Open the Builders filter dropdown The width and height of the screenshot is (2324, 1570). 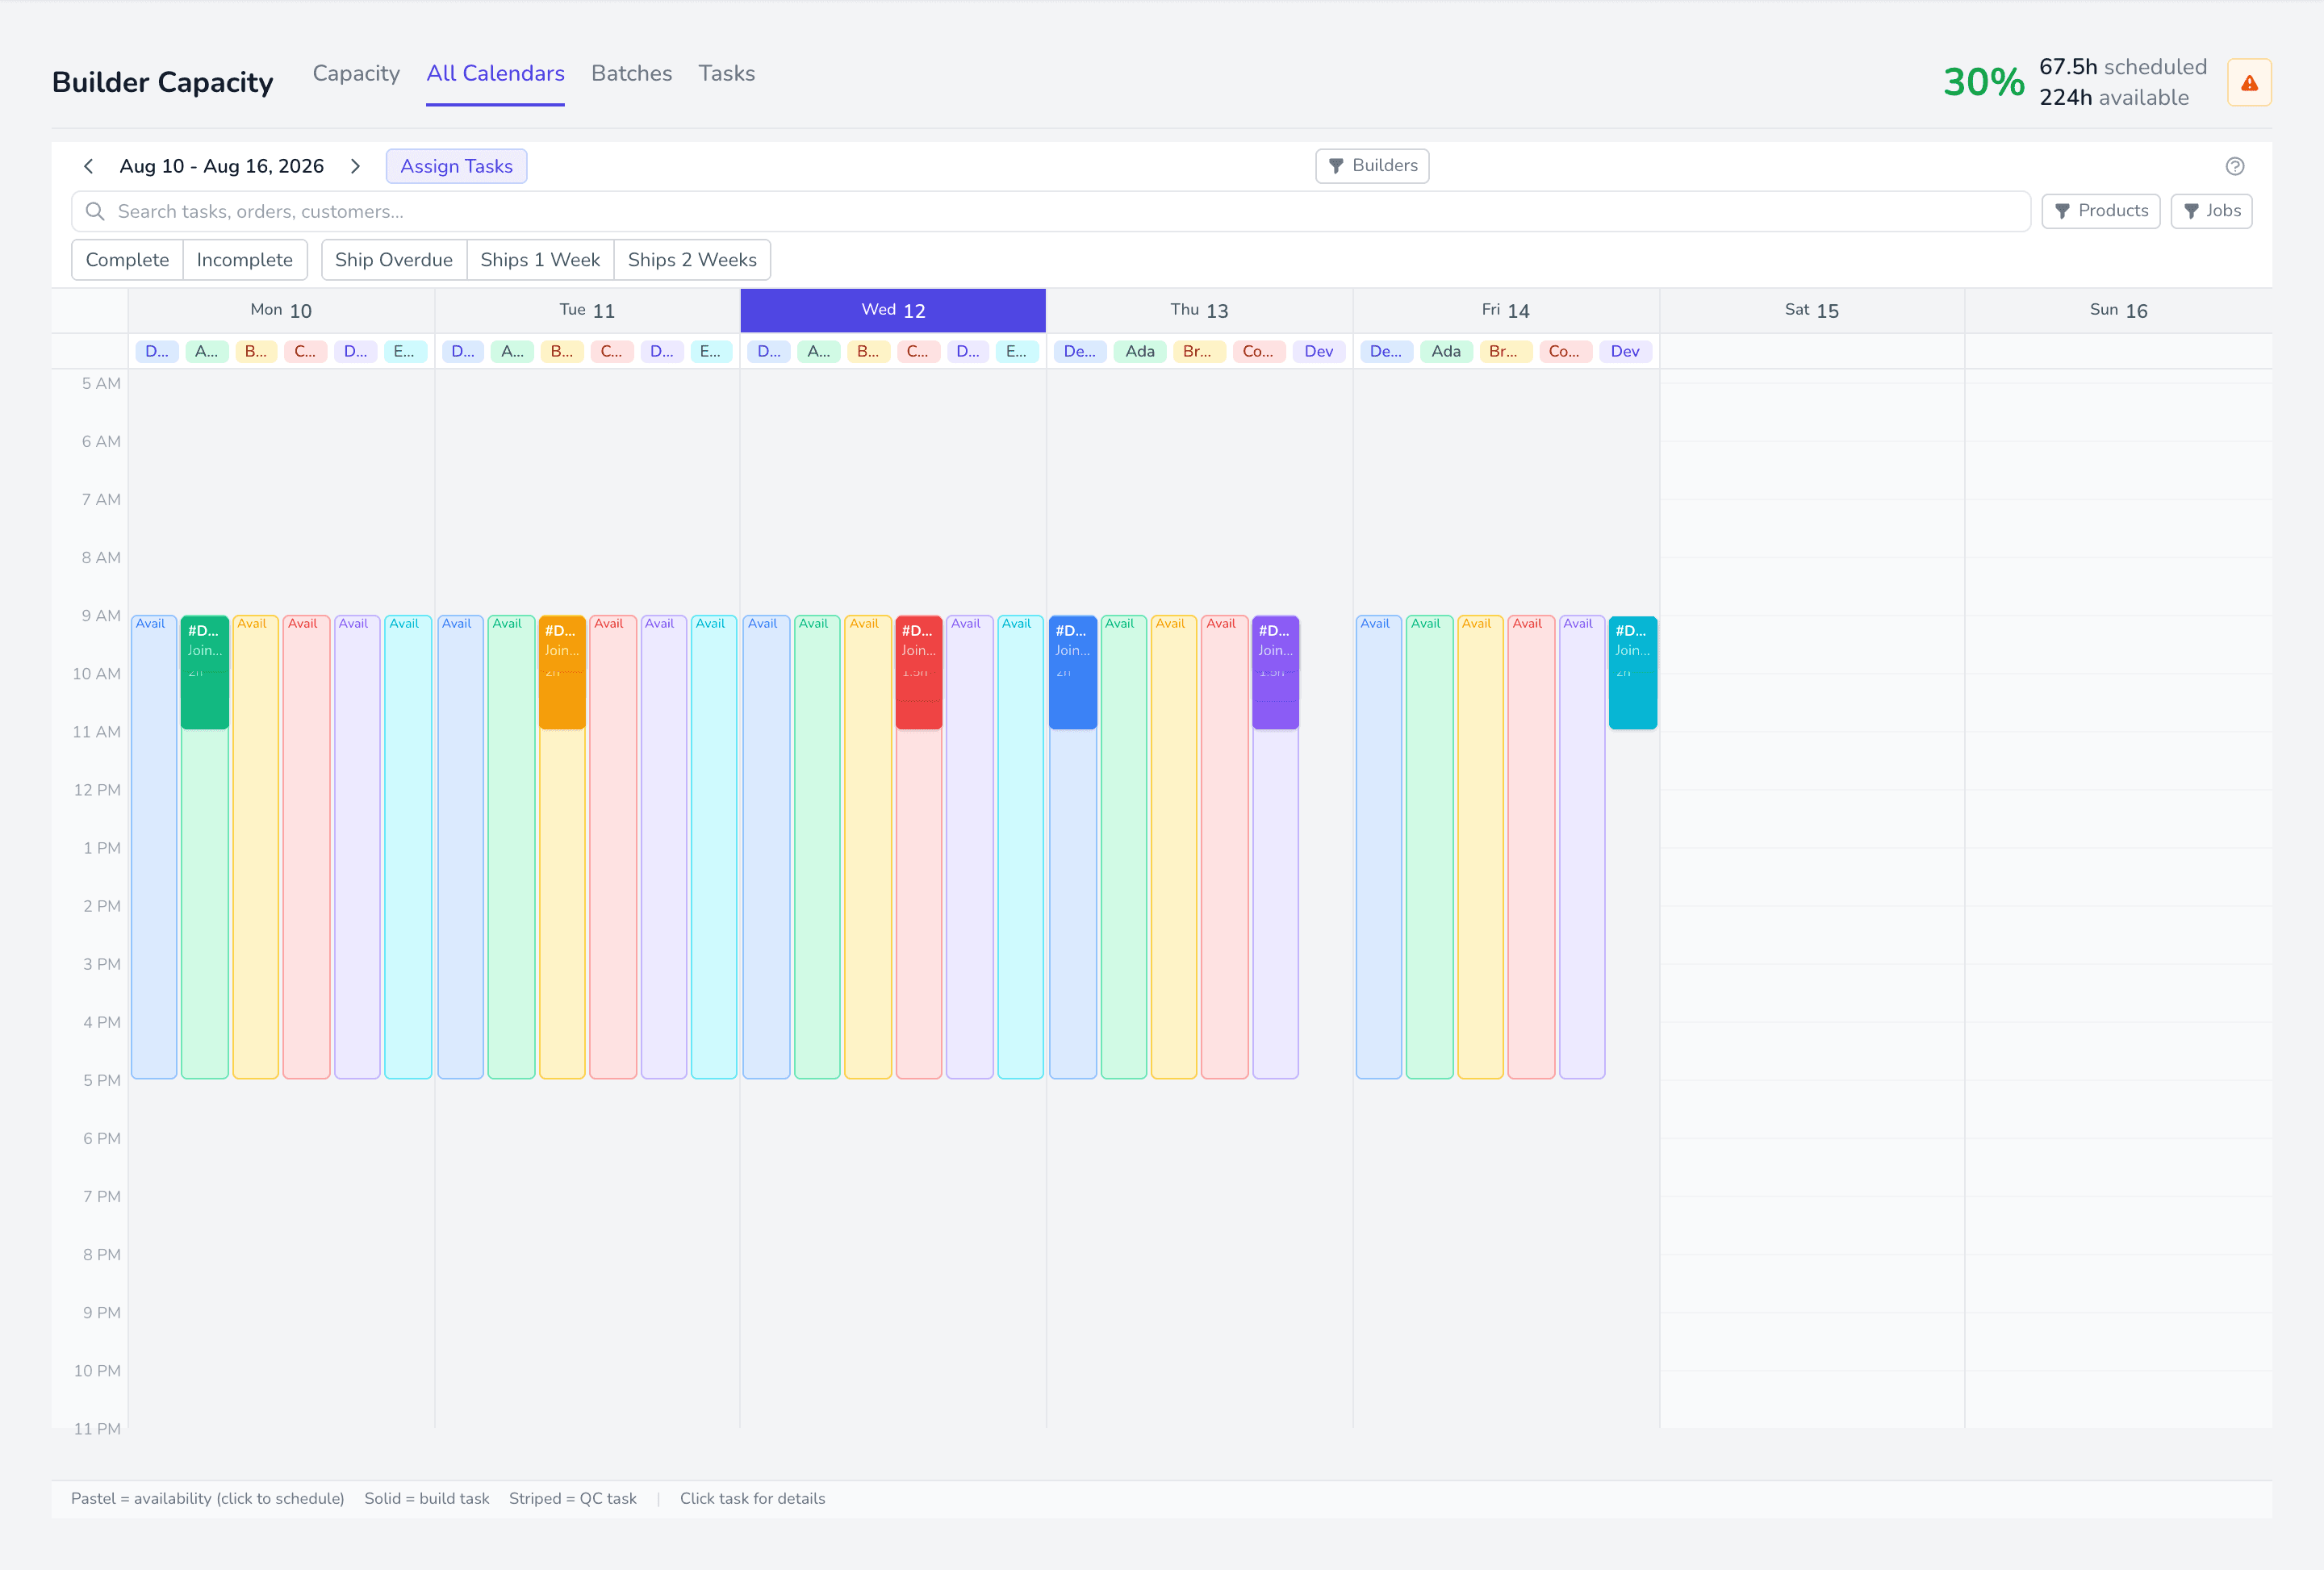[x=1372, y=166]
